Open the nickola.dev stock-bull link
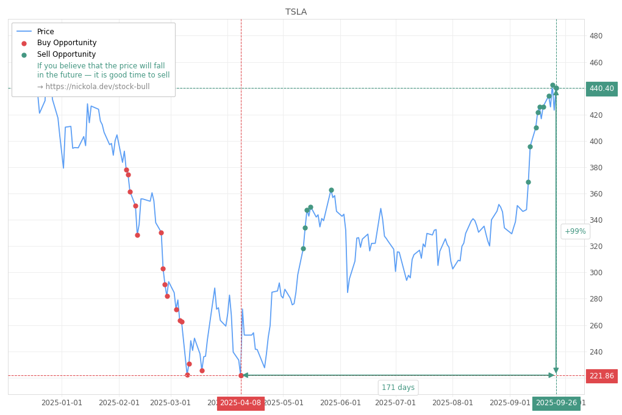Screen dimensions: 622x415 (x=93, y=87)
